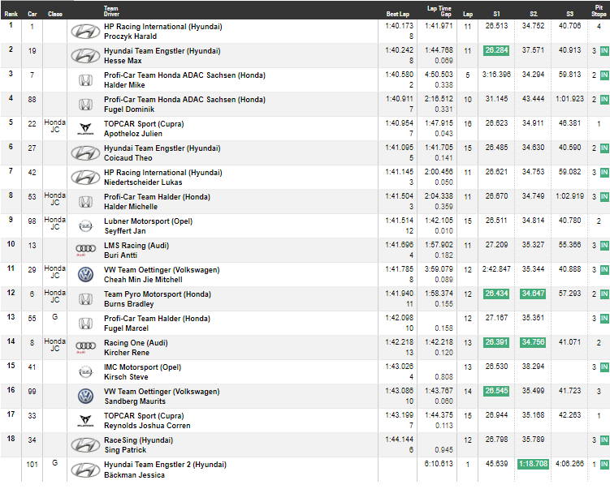
Task: Select driver name Sandberg Maurits
Action: coord(135,401)
